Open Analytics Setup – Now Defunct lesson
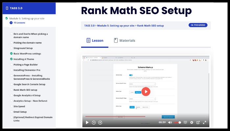The width and height of the screenshot is (230, 131). [x=30, y=101]
